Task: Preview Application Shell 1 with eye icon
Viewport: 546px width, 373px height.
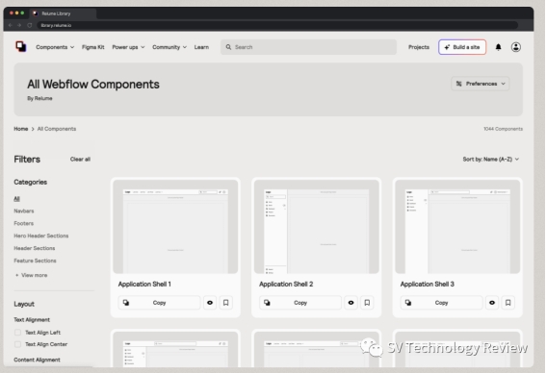Action: coord(210,303)
